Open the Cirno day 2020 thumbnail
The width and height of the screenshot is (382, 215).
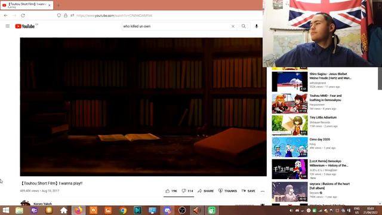point(289,147)
